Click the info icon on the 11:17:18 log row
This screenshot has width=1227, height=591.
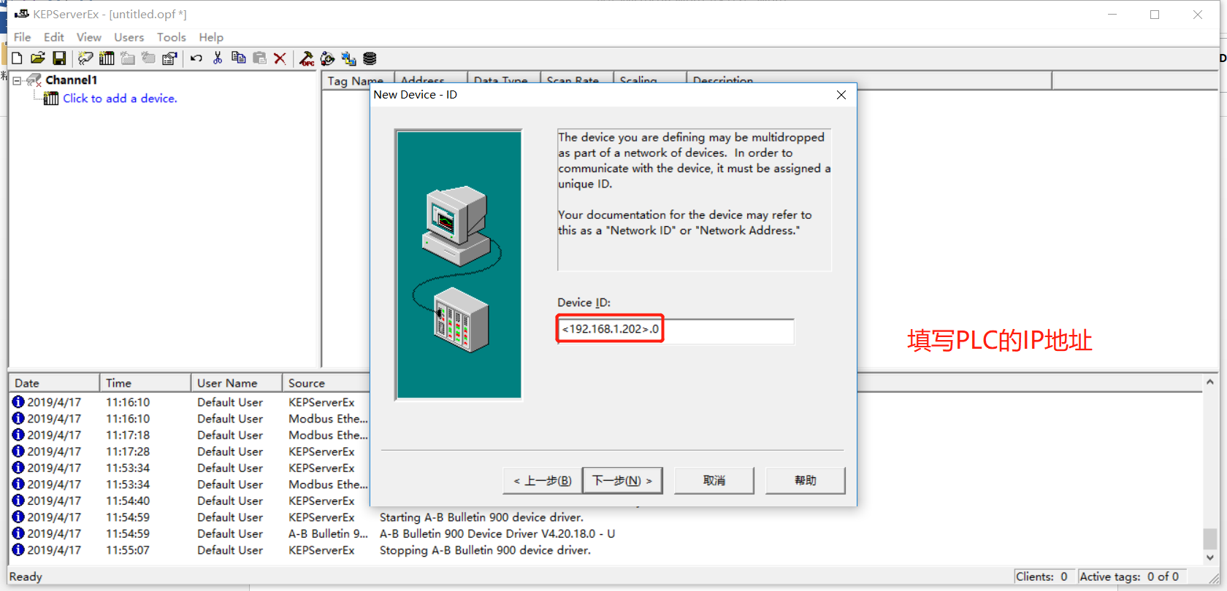coord(18,436)
